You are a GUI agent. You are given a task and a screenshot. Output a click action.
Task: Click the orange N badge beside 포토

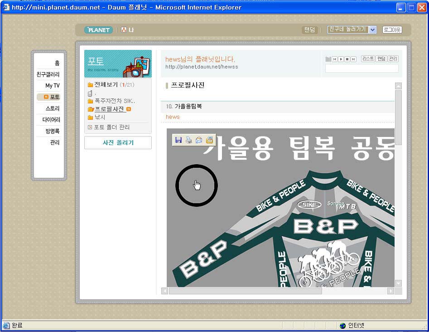[46, 97]
